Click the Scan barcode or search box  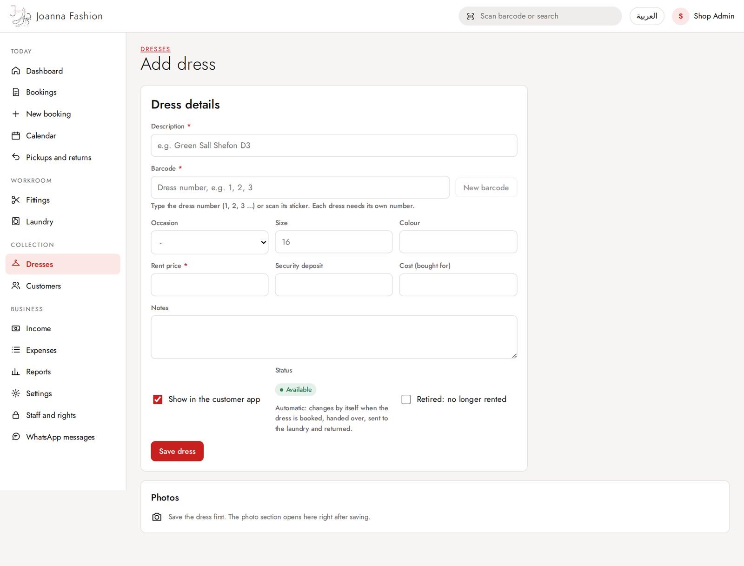click(x=540, y=16)
